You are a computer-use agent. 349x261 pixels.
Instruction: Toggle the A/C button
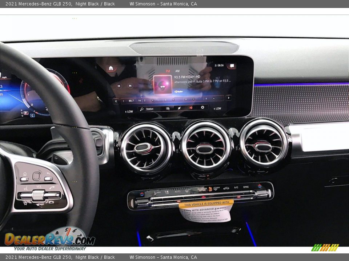236,187
